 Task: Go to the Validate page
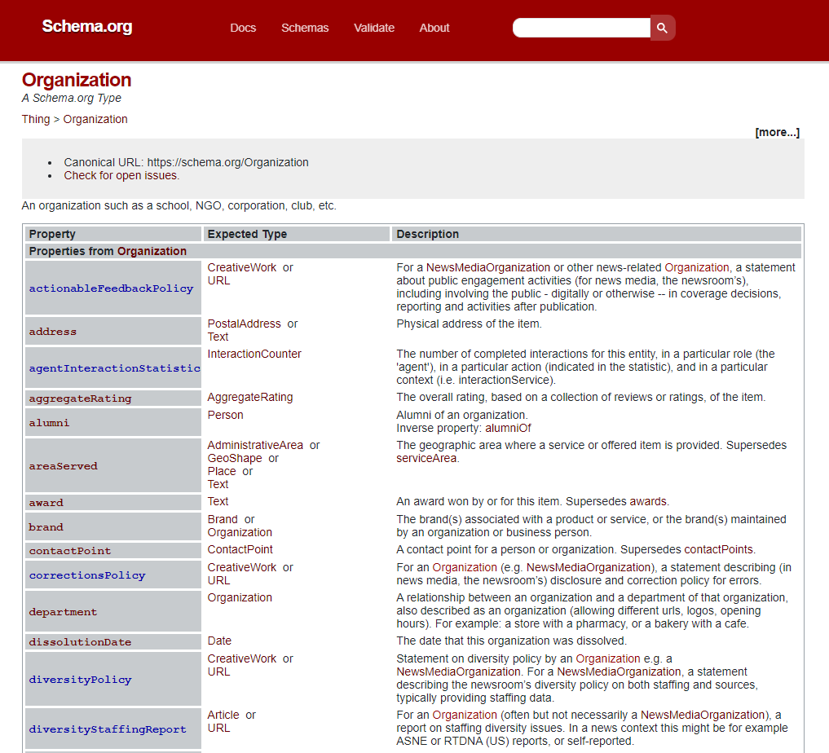coord(374,28)
